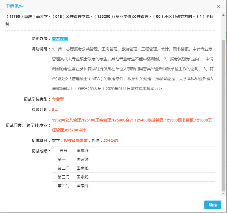Click the 初试学位类型 label
This screenshot has width=227, height=213.
click(x=37, y=99)
